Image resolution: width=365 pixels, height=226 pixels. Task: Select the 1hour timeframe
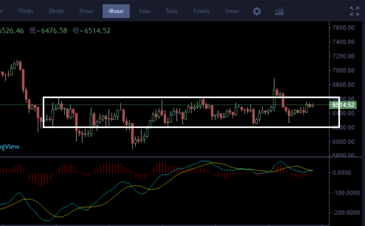[86, 11]
